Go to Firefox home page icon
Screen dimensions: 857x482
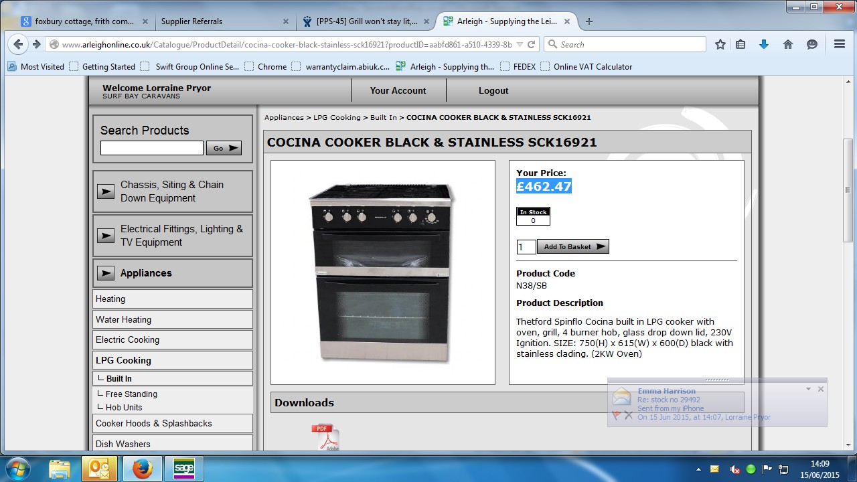tap(788, 44)
